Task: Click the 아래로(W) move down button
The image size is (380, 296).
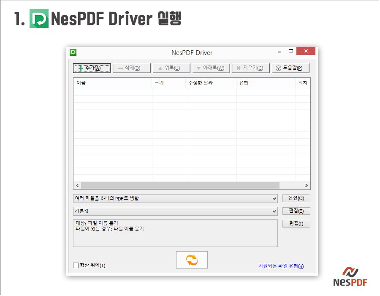Action: click(x=211, y=68)
